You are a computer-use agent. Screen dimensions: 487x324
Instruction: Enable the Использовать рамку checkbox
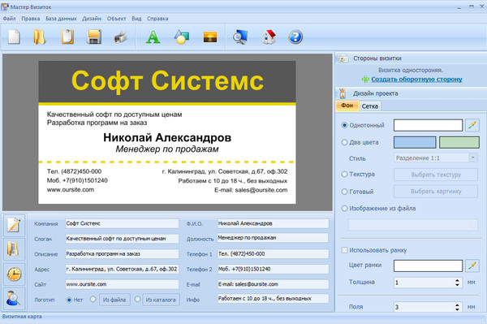point(344,250)
